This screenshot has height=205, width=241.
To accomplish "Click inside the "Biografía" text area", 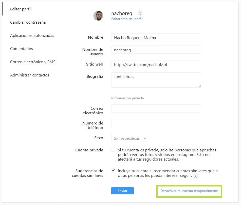I will [x=156, y=80].
